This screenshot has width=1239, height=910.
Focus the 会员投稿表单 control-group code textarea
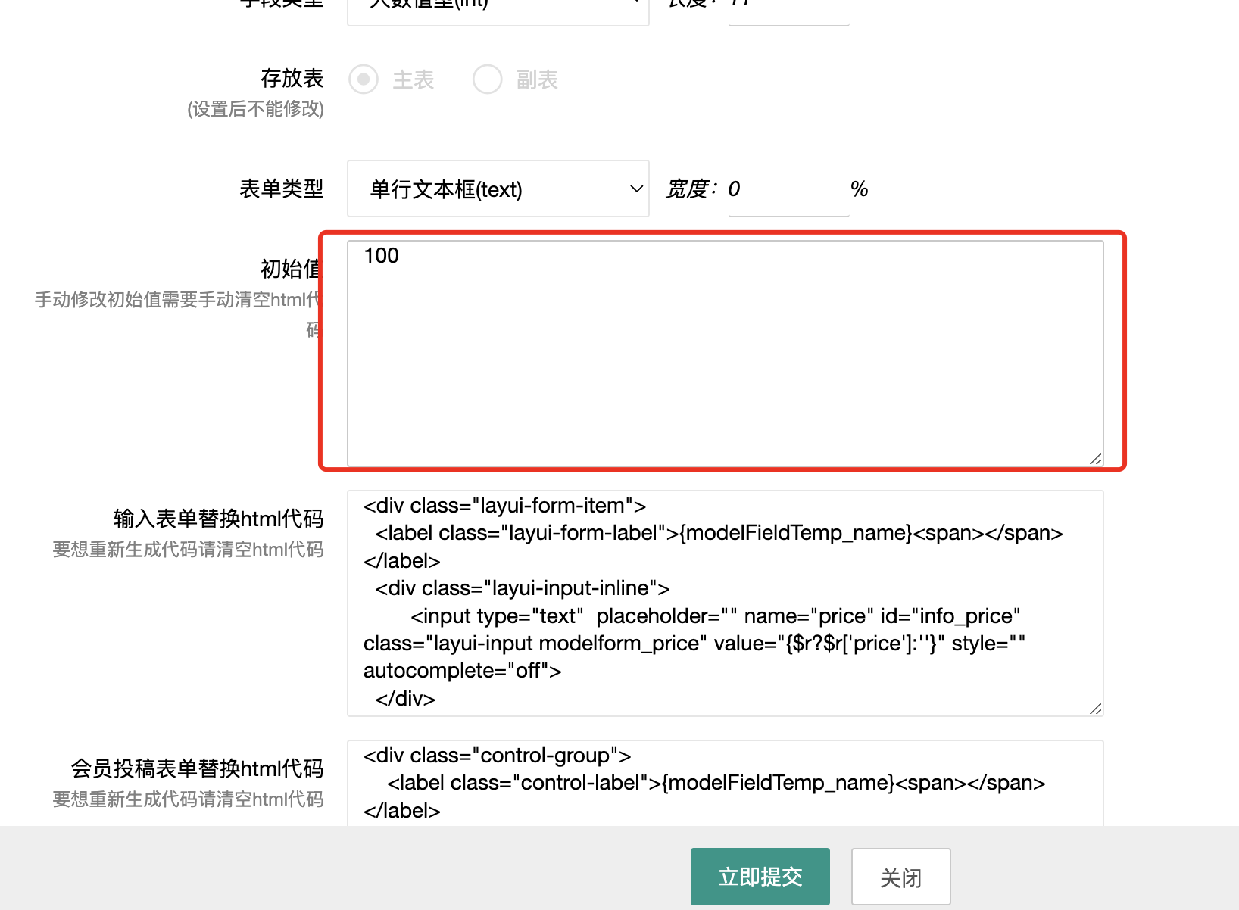[x=725, y=783]
